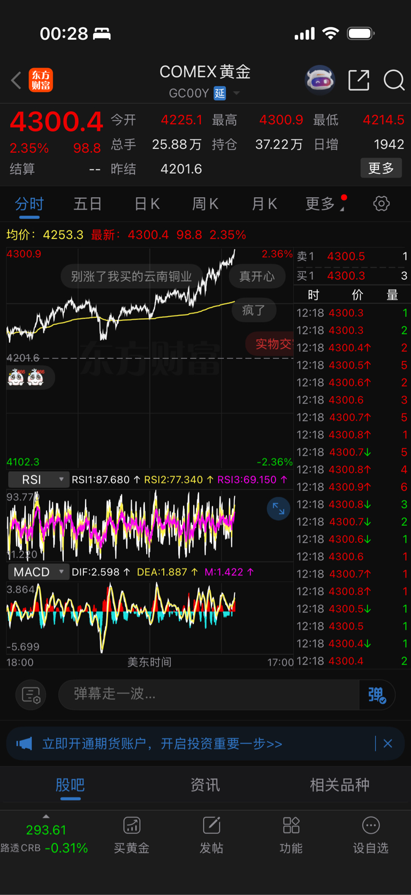Expand RSI chart with fullscreen arrows icon
The width and height of the screenshot is (411, 895).
pos(278,509)
